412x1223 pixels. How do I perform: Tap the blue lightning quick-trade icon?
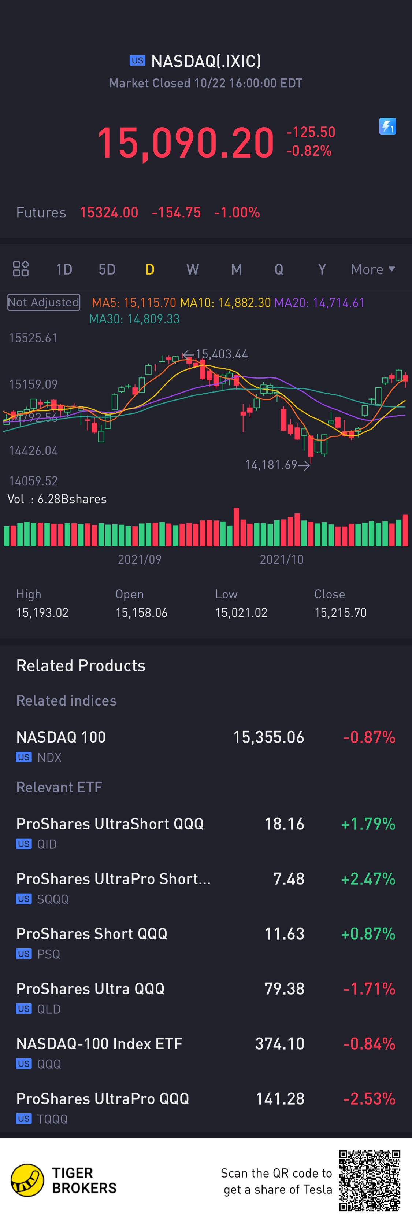(387, 126)
